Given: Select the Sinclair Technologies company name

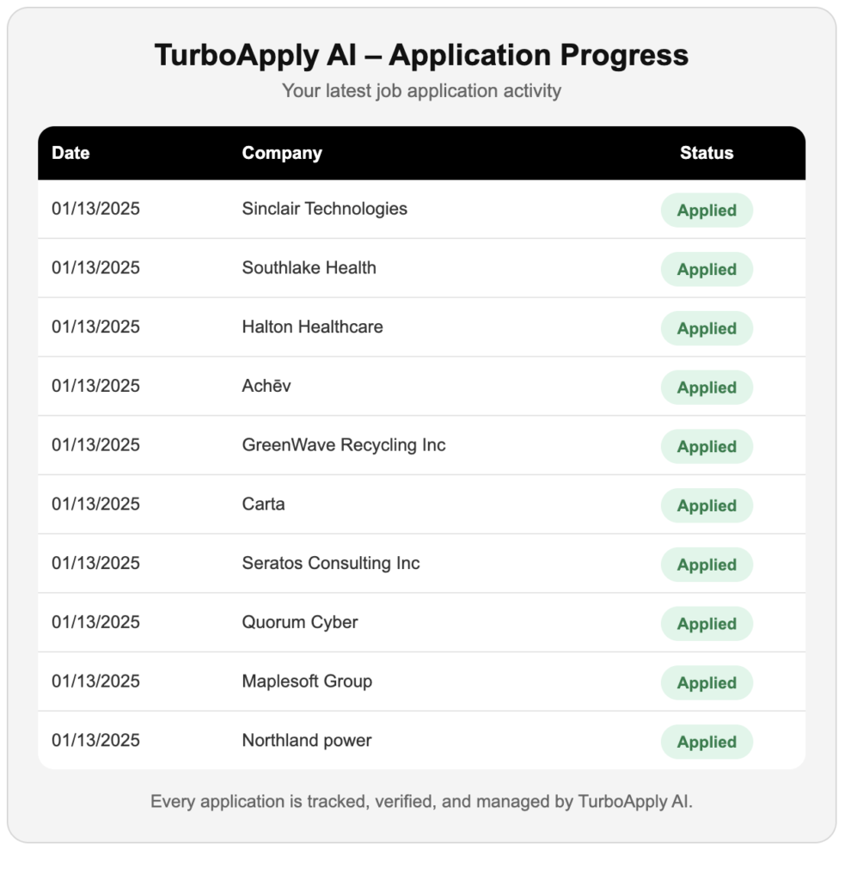Looking at the screenshot, I should (324, 209).
